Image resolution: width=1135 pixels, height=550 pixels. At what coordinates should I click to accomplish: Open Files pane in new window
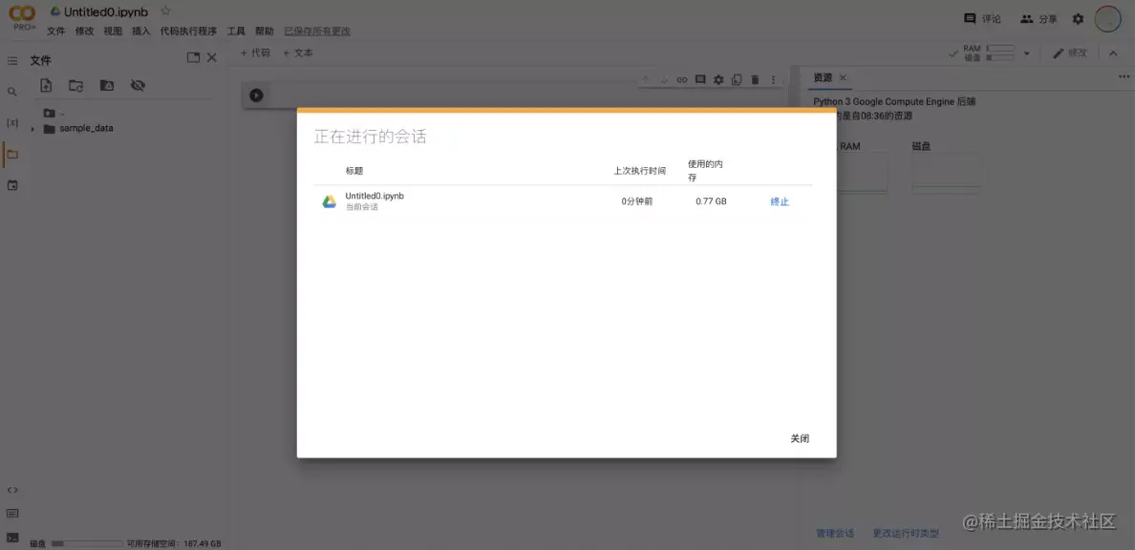tap(193, 58)
